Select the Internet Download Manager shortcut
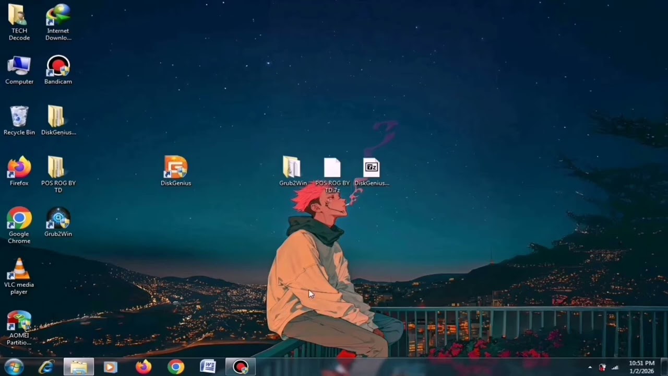 pyautogui.click(x=58, y=22)
